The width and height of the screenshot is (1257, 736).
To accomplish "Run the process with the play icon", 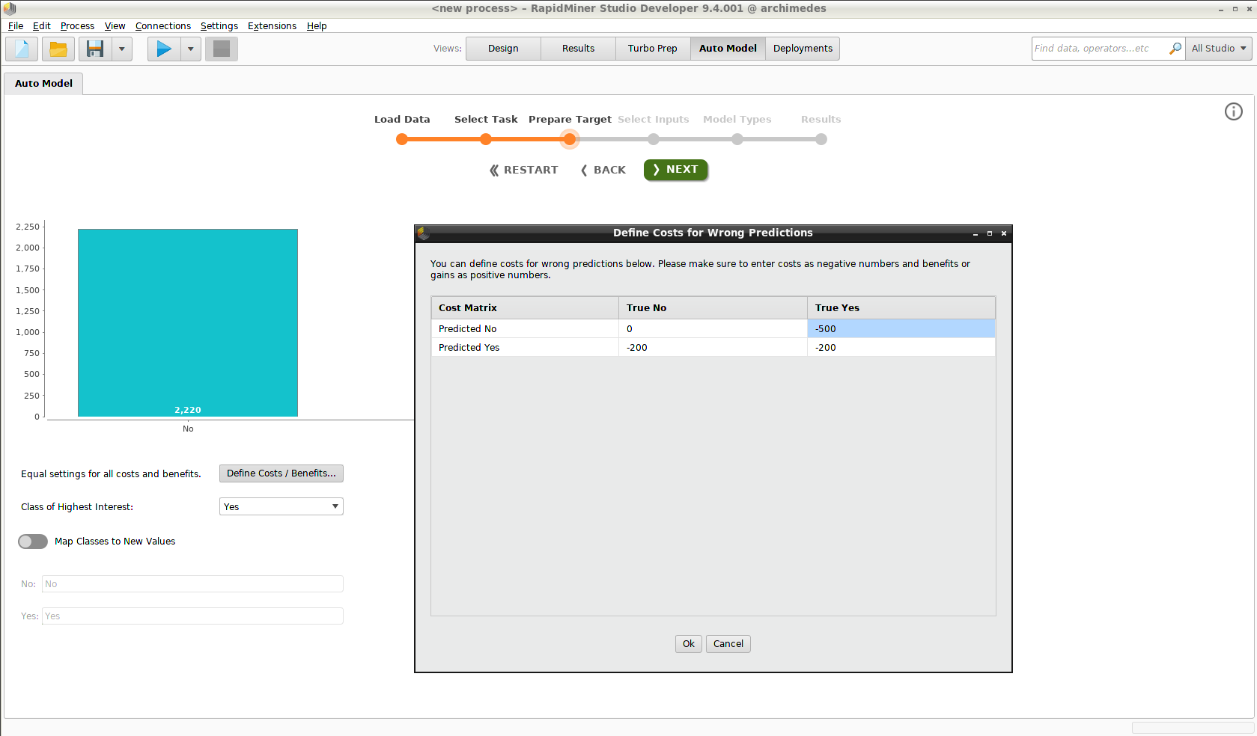I will pyautogui.click(x=164, y=49).
